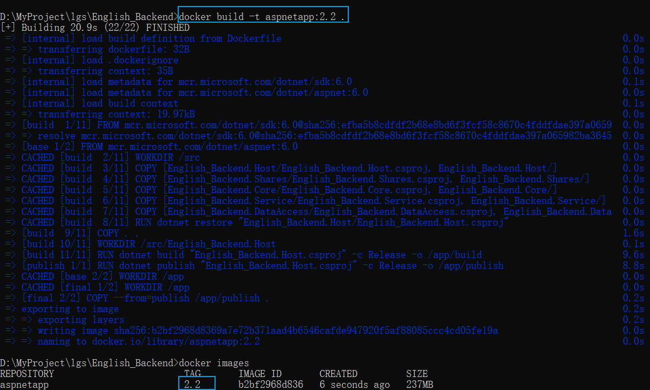650x390 pixels.
Task: Click the build 9/11 'COPY . .' step
Action: coord(80,233)
